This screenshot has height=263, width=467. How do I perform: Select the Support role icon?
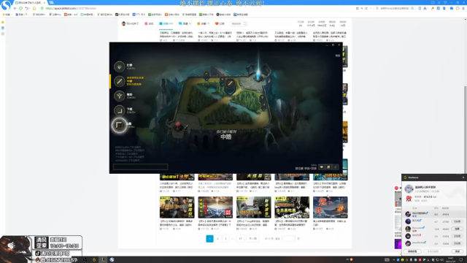point(119,96)
